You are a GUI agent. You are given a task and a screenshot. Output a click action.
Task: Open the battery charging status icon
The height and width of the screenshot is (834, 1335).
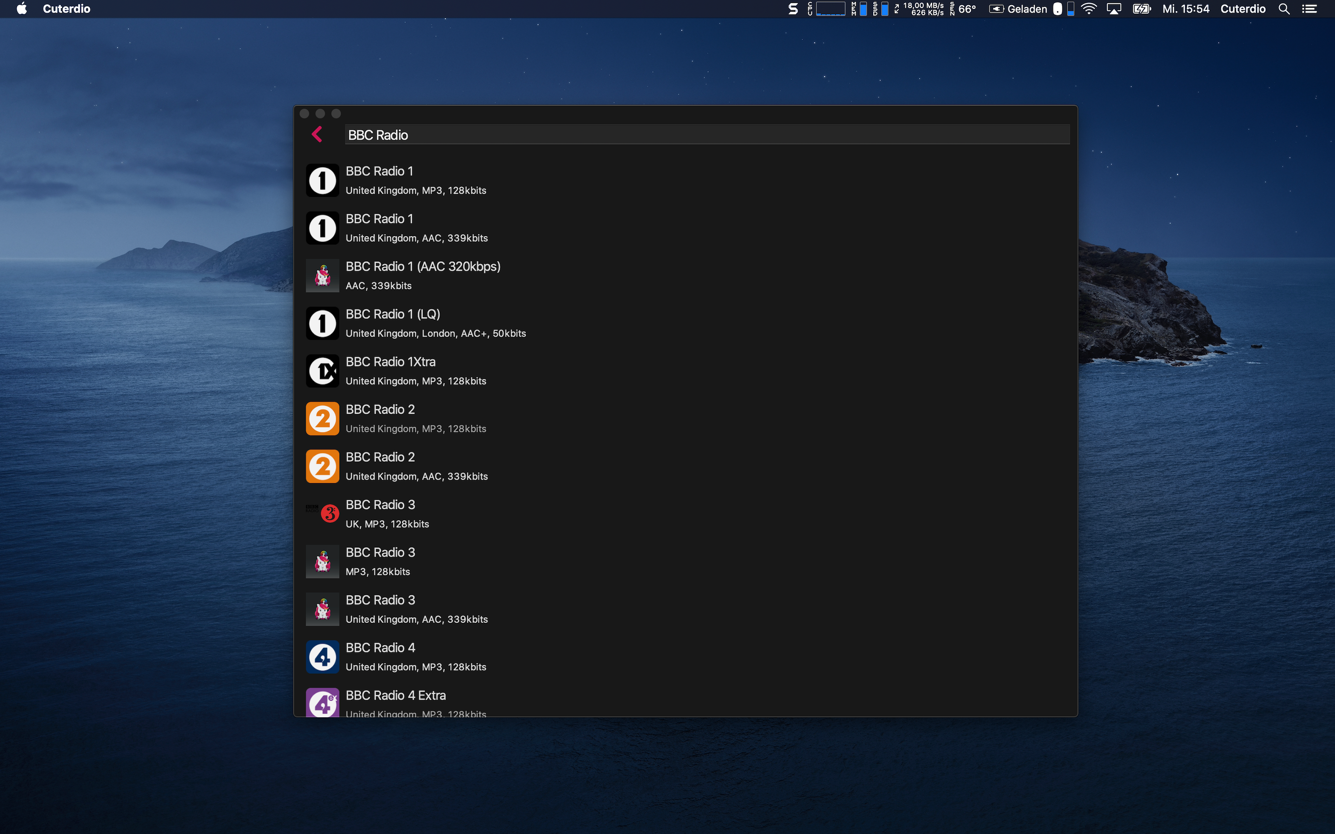click(x=1141, y=9)
